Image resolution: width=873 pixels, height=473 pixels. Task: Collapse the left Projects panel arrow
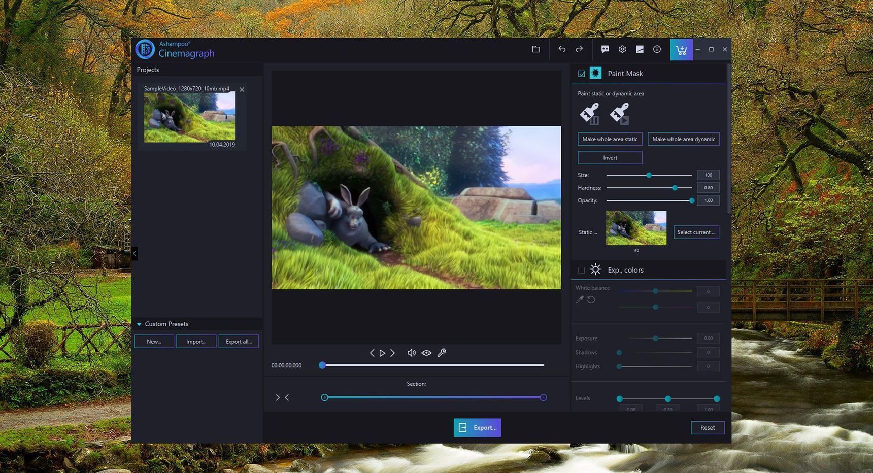(135, 253)
